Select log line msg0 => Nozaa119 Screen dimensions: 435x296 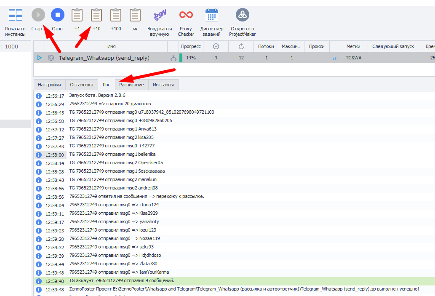click(115, 238)
